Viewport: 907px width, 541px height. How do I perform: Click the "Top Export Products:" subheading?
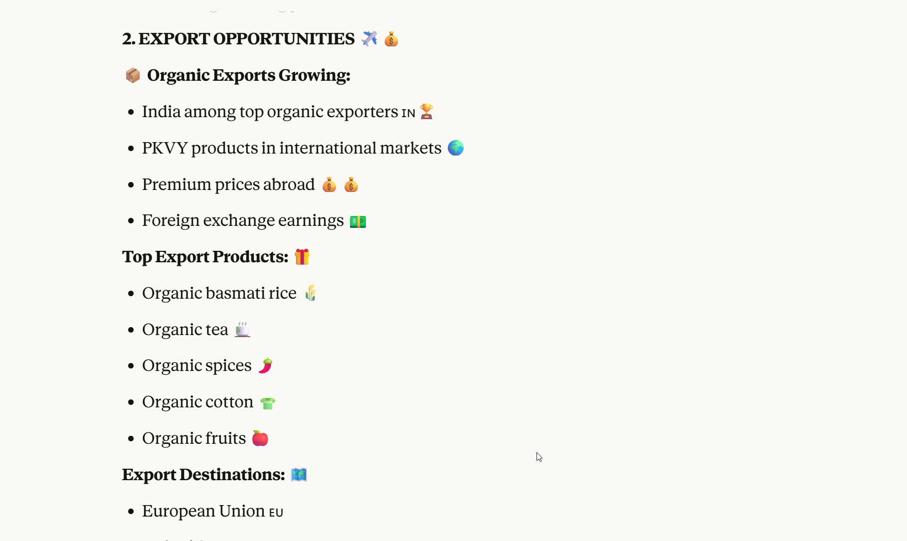pyautogui.click(x=205, y=257)
